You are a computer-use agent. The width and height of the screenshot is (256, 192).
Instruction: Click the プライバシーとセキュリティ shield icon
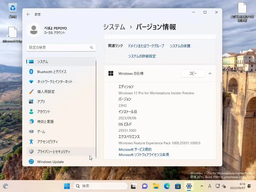pos(31,151)
